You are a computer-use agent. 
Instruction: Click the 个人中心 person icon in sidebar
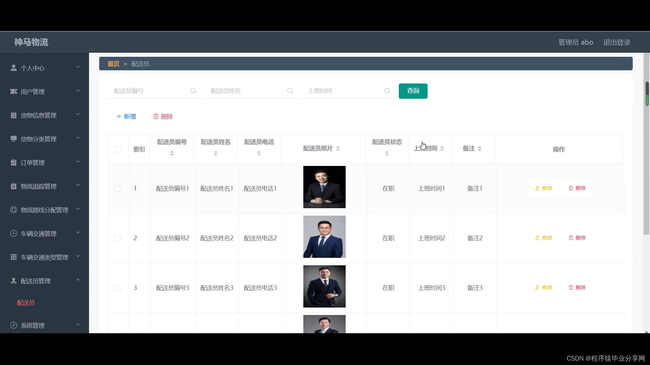(14, 68)
